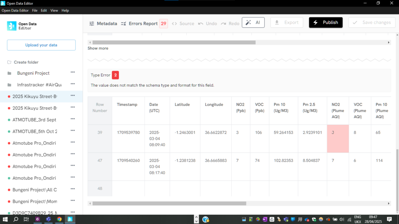399x224 pixels.
Task: Click OneNote icon in system tray
Action: tap(265, 219)
